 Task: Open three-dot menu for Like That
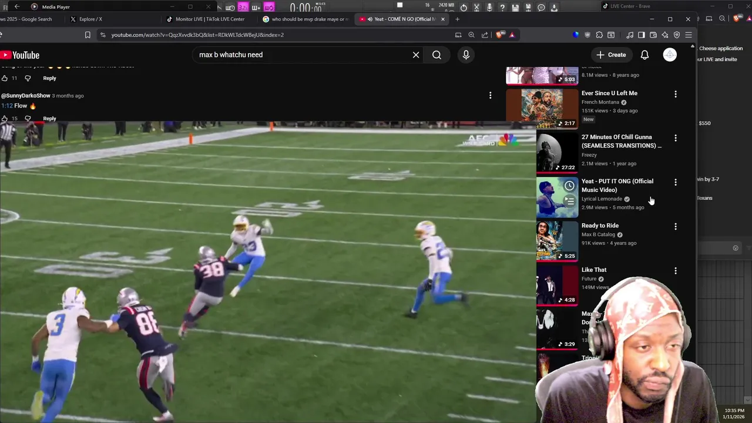coord(675,271)
